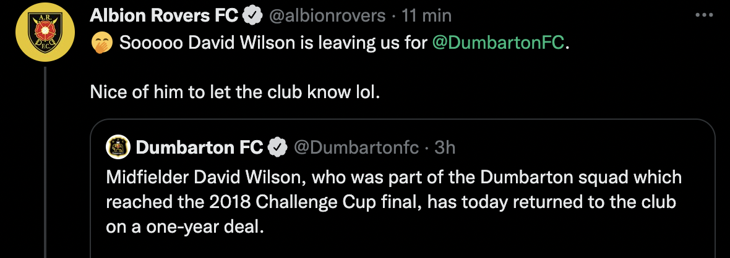Click the "on a one-year deal" line

tap(185, 226)
